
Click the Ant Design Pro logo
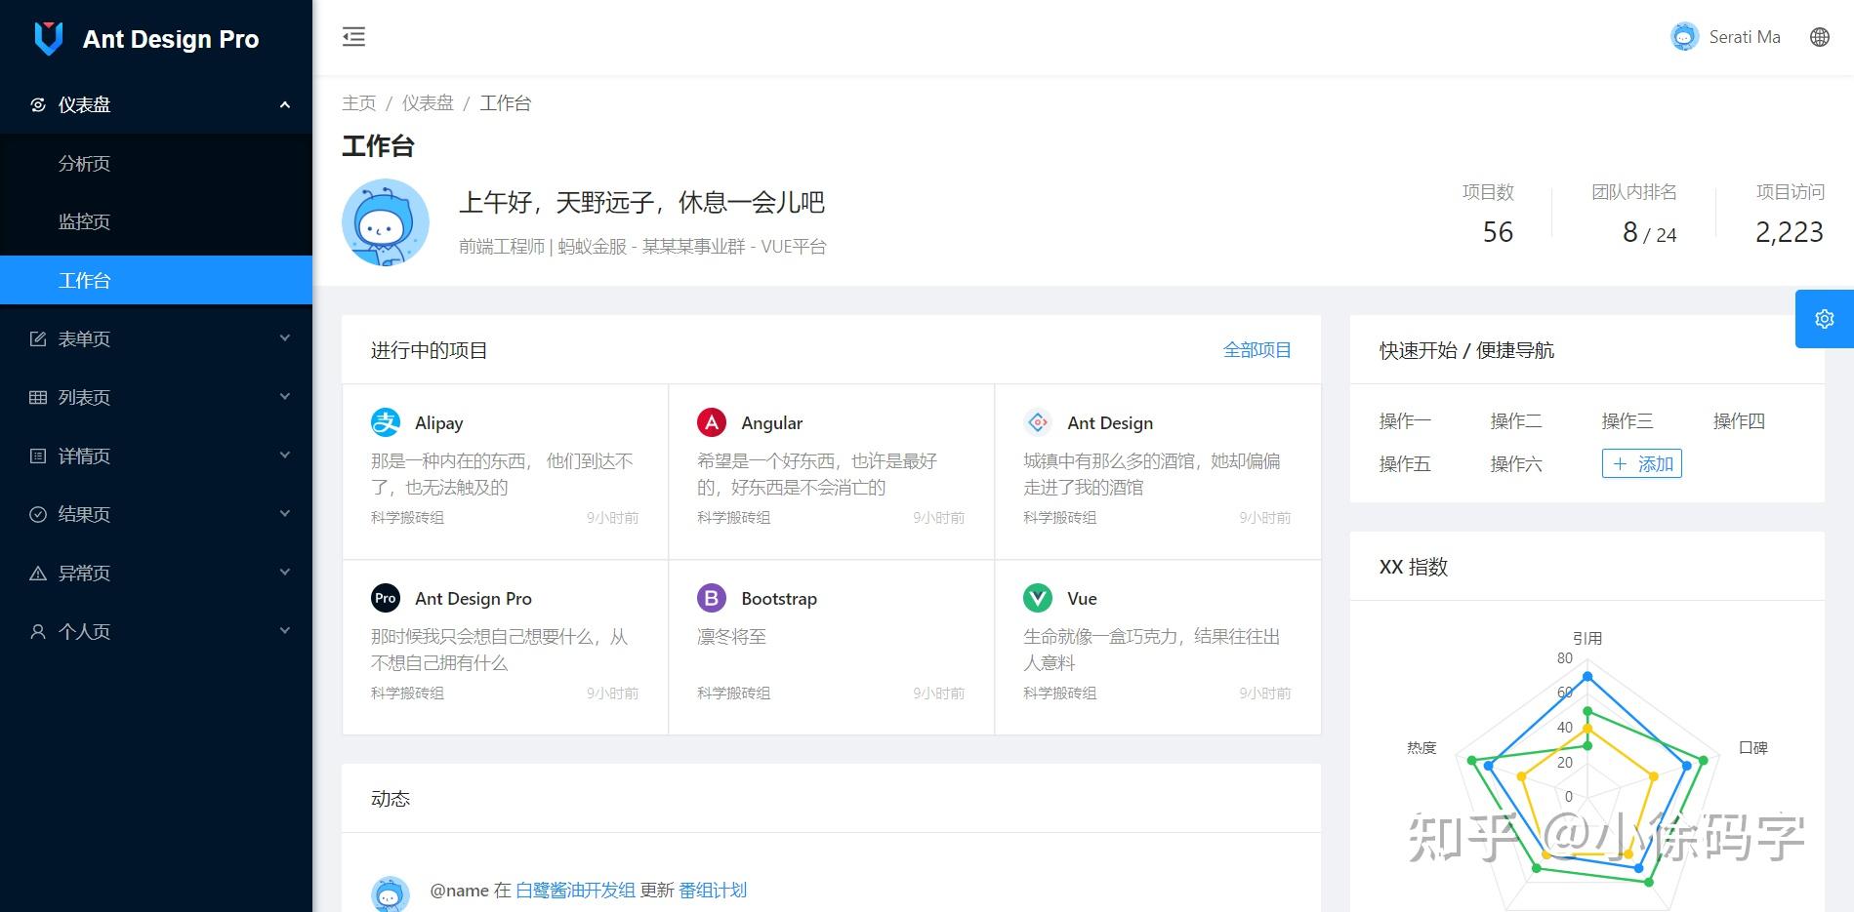148,38
